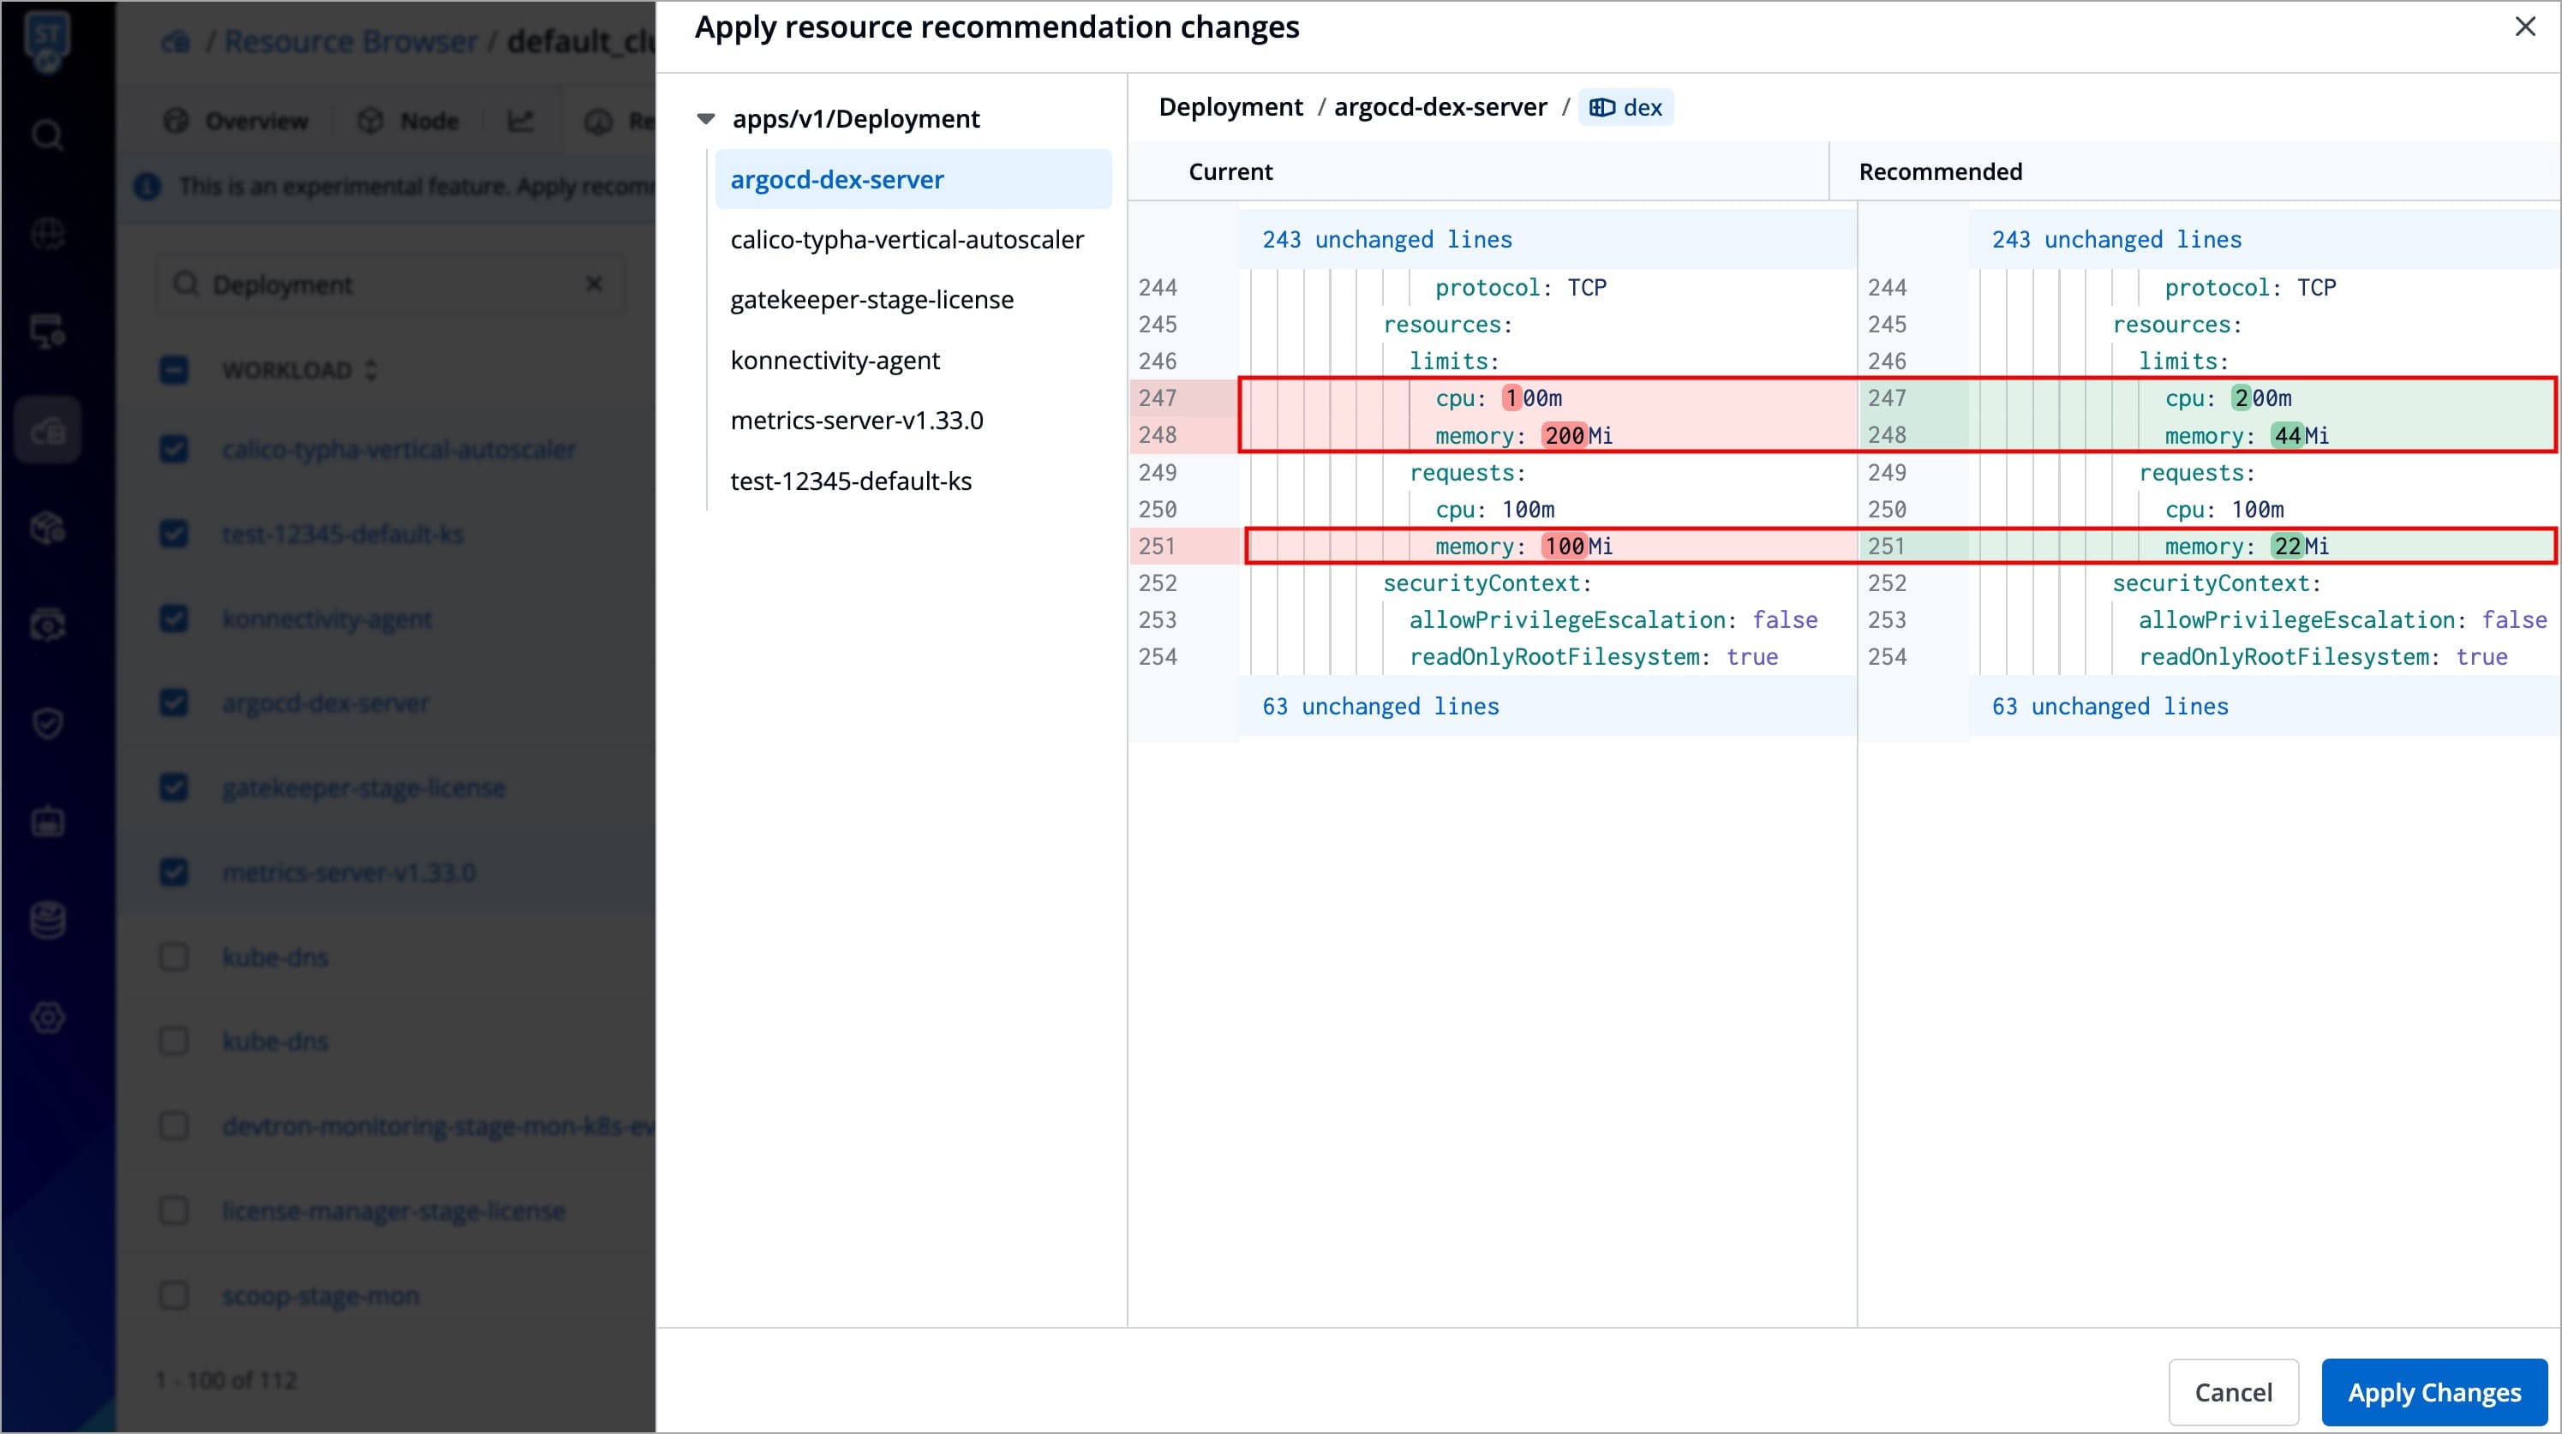The width and height of the screenshot is (2562, 1434).
Task: Clear the Deployment search filter
Action: (595, 284)
